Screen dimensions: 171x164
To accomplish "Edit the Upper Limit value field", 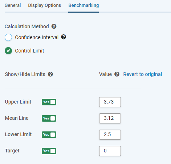I will [110, 102].
